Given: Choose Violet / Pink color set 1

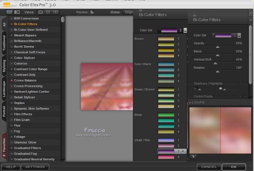Looking at the screenshot, I should pyautogui.click(x=166, y=140).
